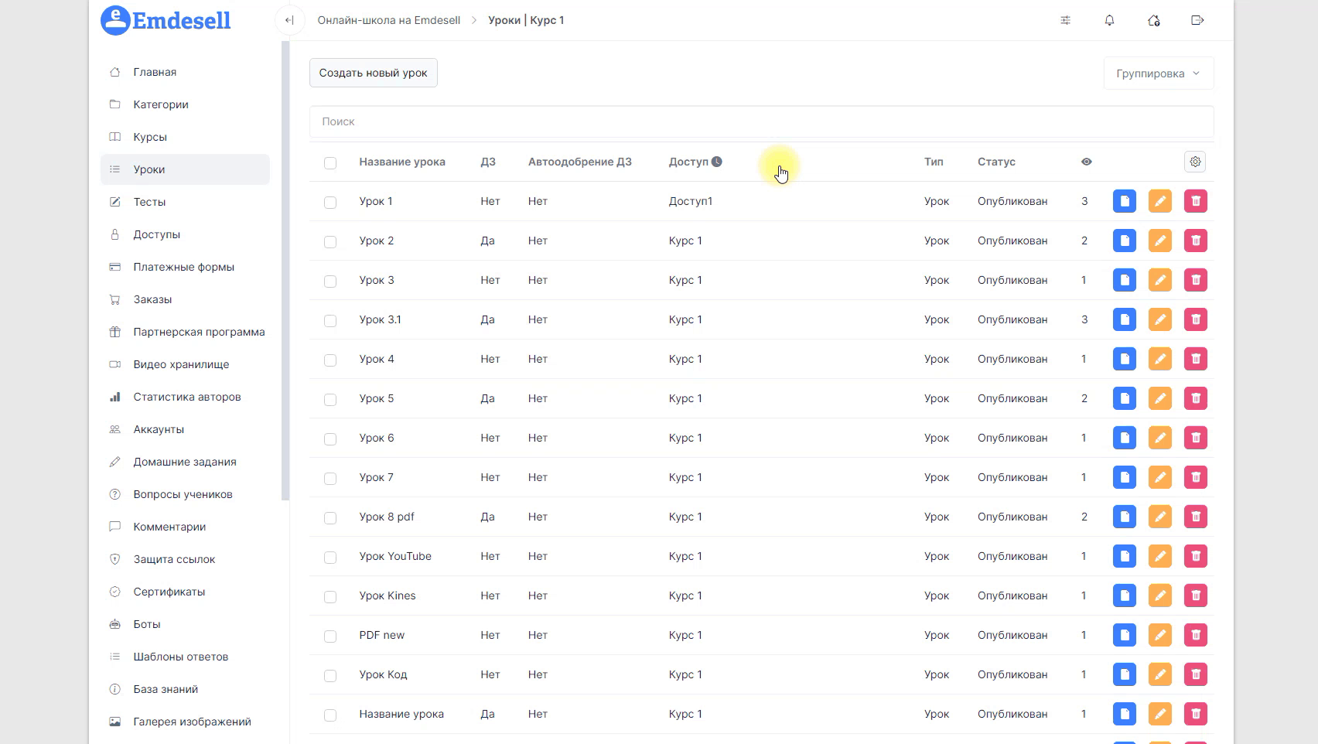
Task: Click the table settings gear icon
Action: [1195, 162]
